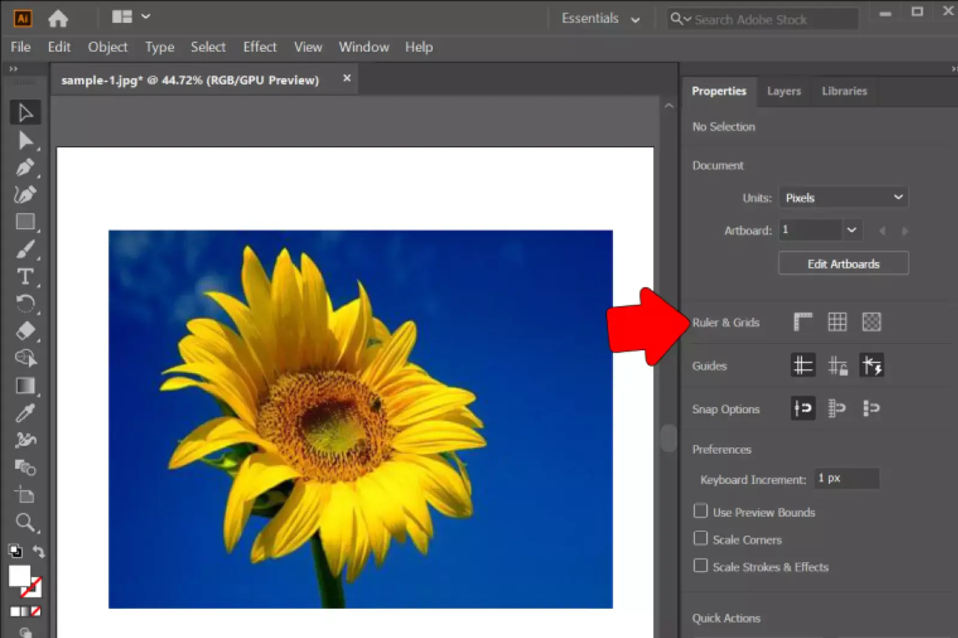
Task: Show the transparency grid icon
Action: (871, 322)
